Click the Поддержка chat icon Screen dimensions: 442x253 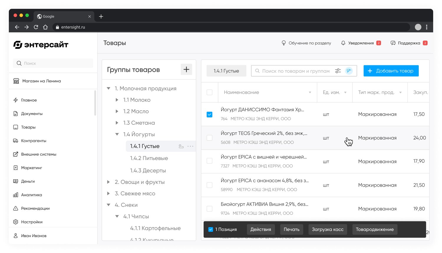point(393,43)
